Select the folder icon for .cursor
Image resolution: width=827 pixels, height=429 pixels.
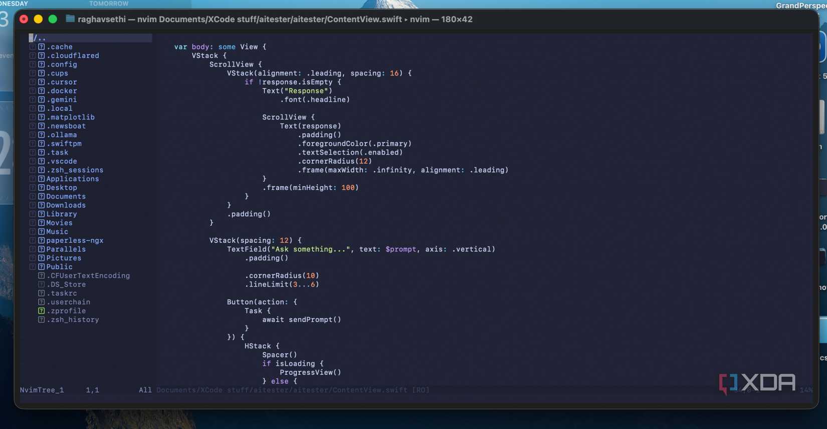[x=42, y=82]
